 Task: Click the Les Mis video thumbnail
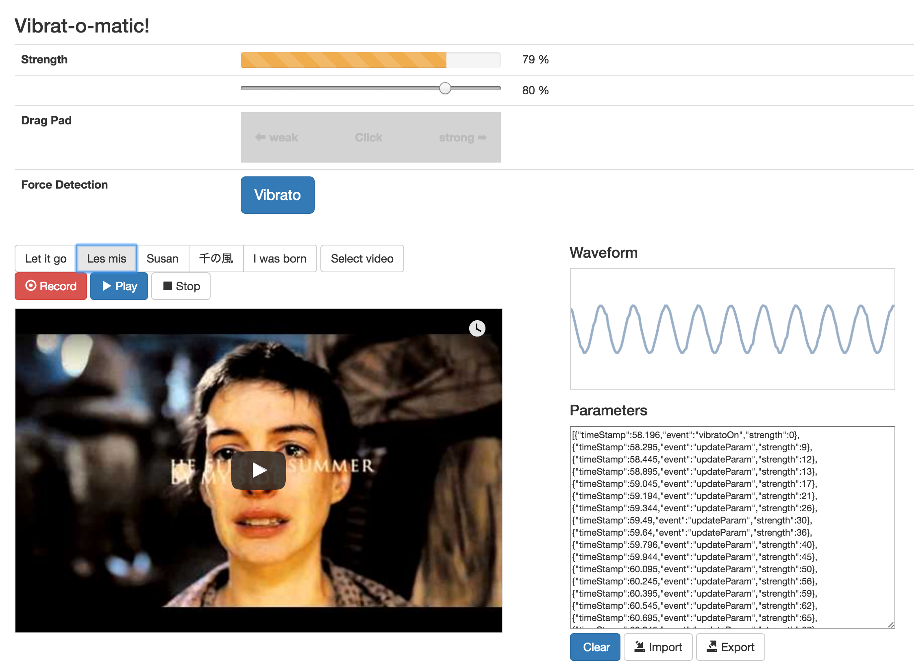(259, 470)
